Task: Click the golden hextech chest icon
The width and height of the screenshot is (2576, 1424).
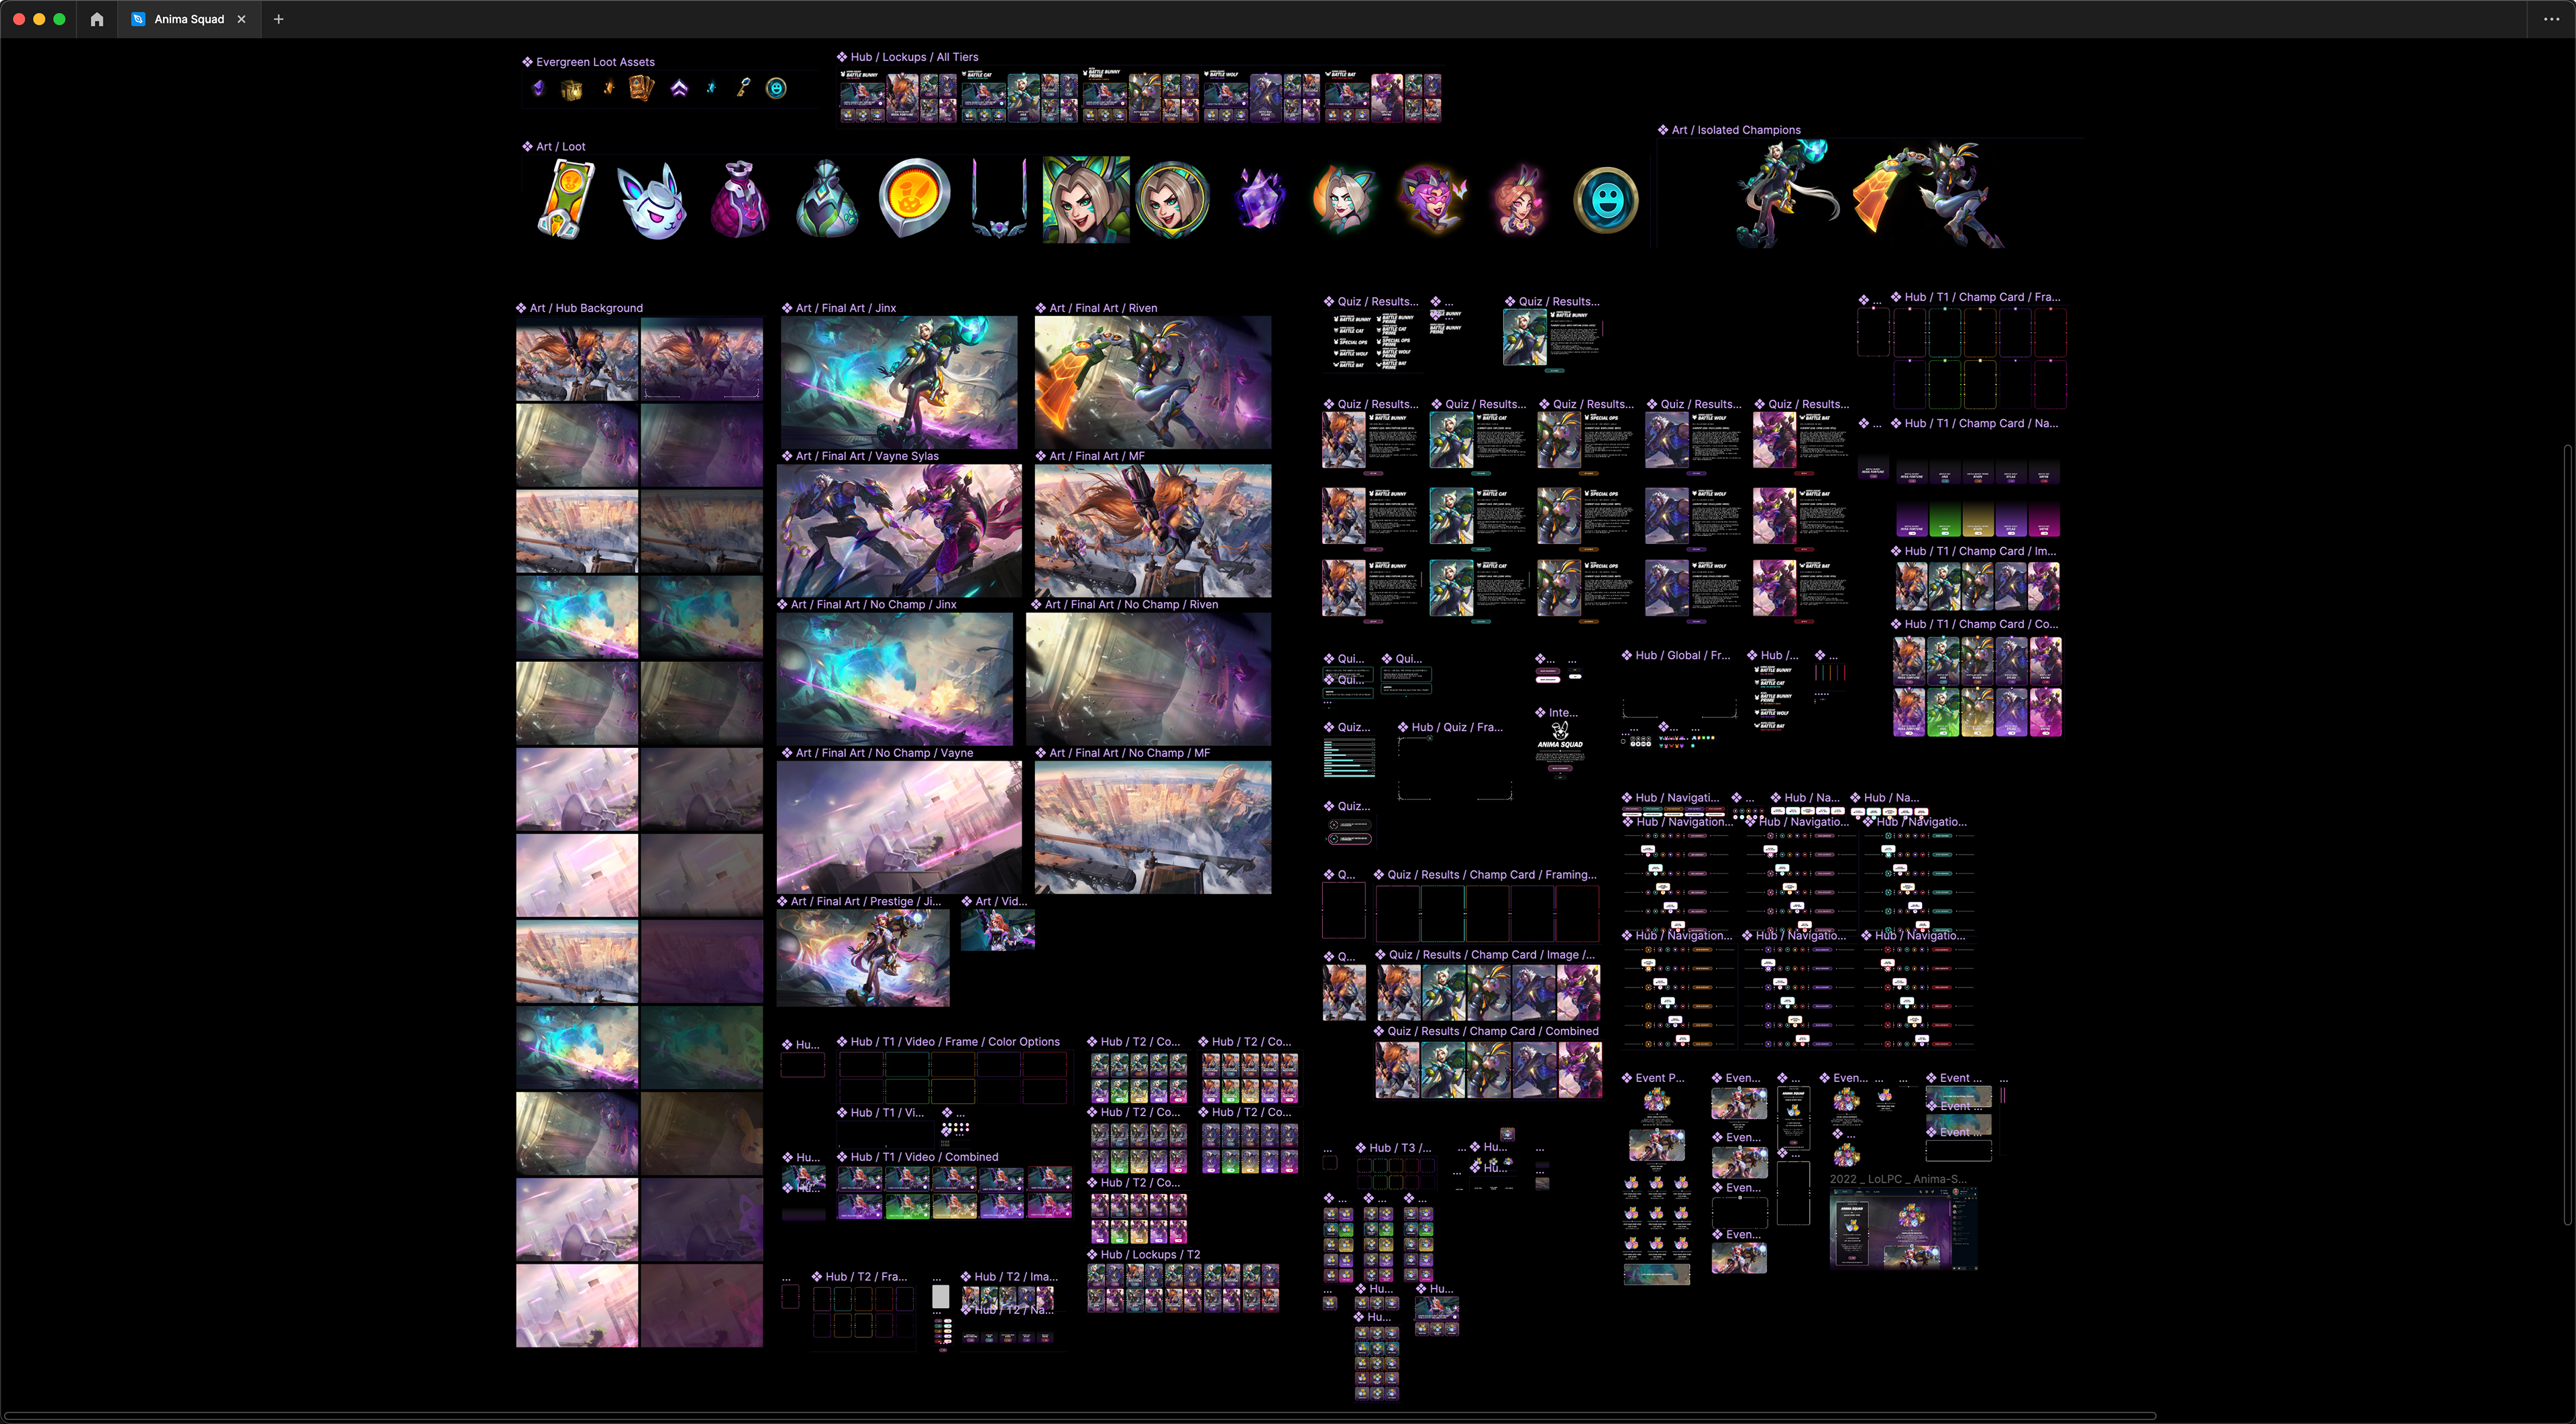Action: point(571,90)
